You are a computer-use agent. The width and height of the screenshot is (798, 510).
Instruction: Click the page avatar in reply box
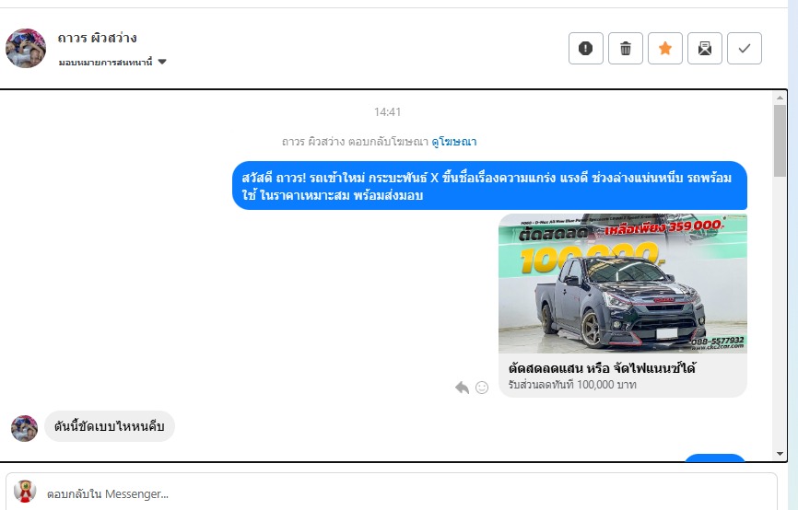click(26, 493)
